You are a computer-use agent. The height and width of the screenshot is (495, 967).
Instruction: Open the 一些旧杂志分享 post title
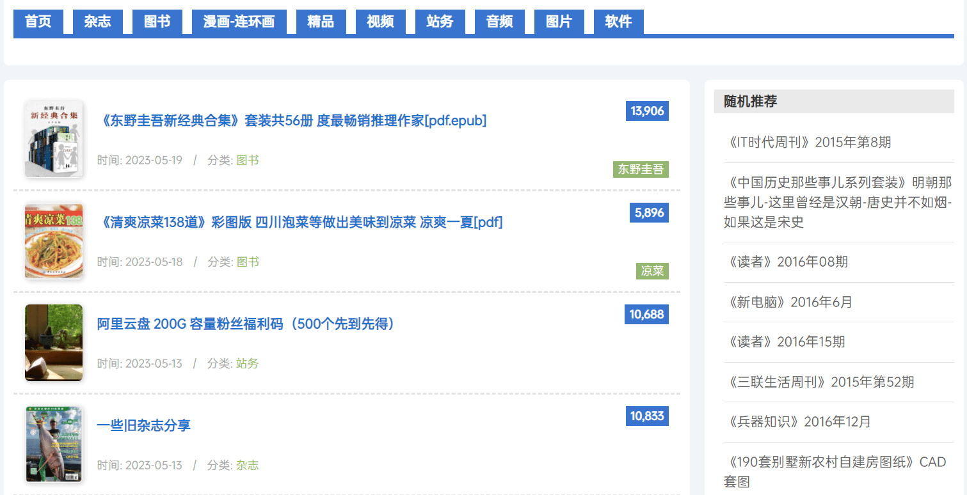144,426
